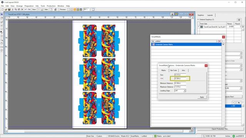Select the Underside Camera Marks list row

186,44
